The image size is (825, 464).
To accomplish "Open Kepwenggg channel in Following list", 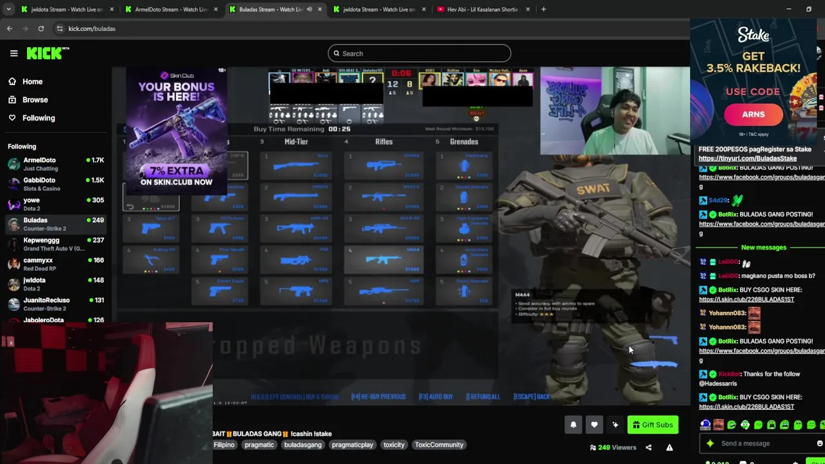I will (x=55, y=244).
